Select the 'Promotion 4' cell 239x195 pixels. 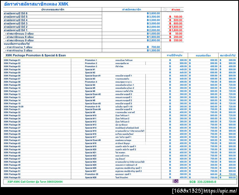coord(91,82)
